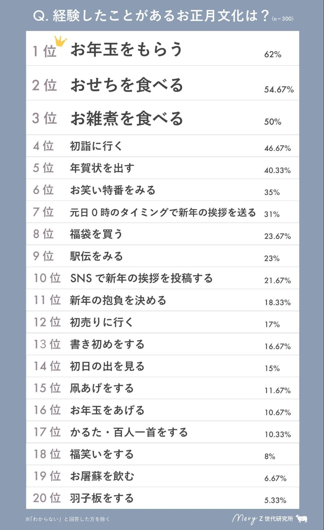Click the Z世代研究所 text label
This screenshot has height=530, width=324.
(276, 519)
